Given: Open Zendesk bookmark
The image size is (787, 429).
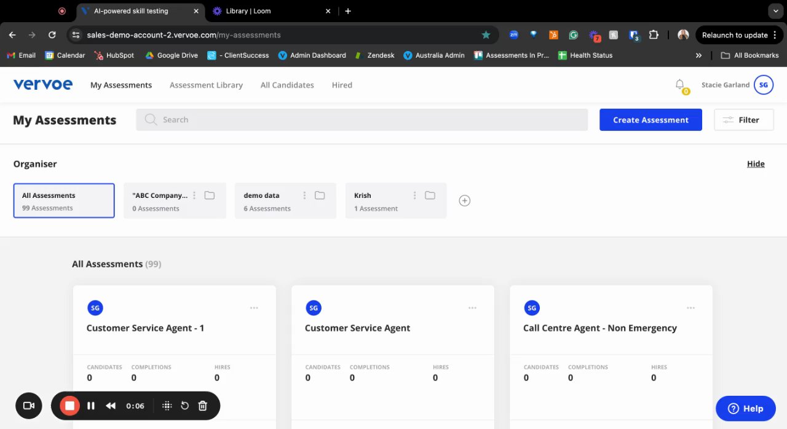Looking at the screenshot, I should [x=374, y=55].
